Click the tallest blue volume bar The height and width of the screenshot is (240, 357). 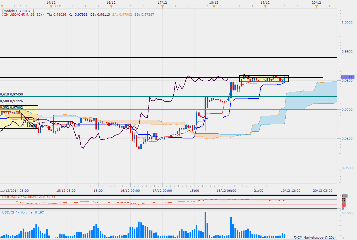(x=205, y=225)
